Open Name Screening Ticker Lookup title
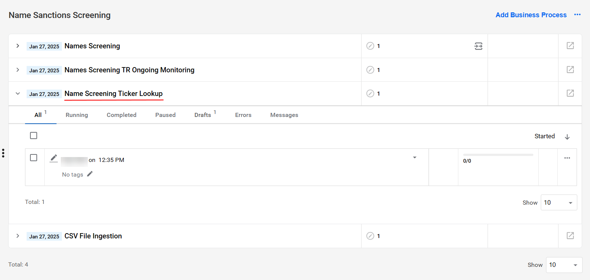Image resolution: width=590 pixels, height=280 pixels. [x=114, y=94]
